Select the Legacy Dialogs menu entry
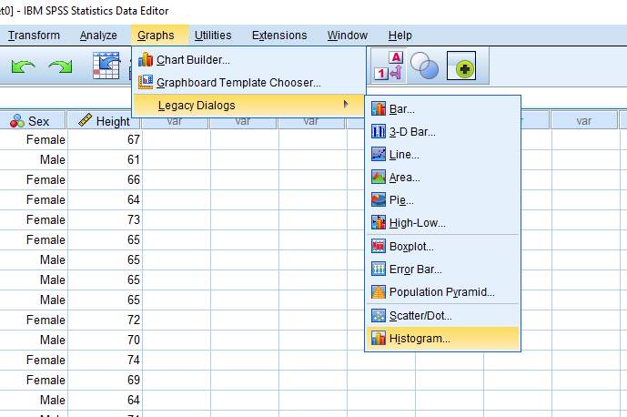This screenshot has width=627, height=417. [x=249, y=106]
